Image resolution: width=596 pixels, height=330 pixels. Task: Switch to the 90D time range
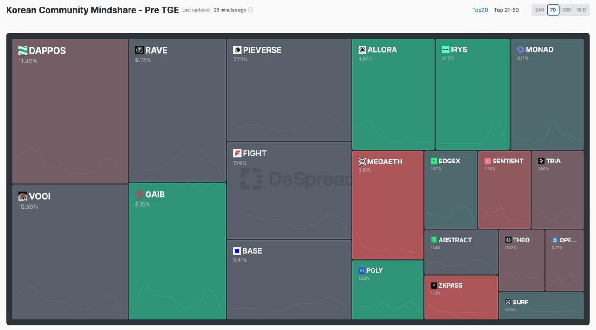tap(581, 10)
